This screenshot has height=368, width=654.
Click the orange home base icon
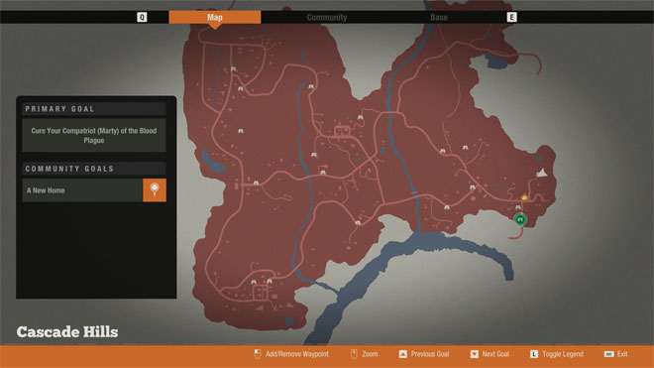524,197
